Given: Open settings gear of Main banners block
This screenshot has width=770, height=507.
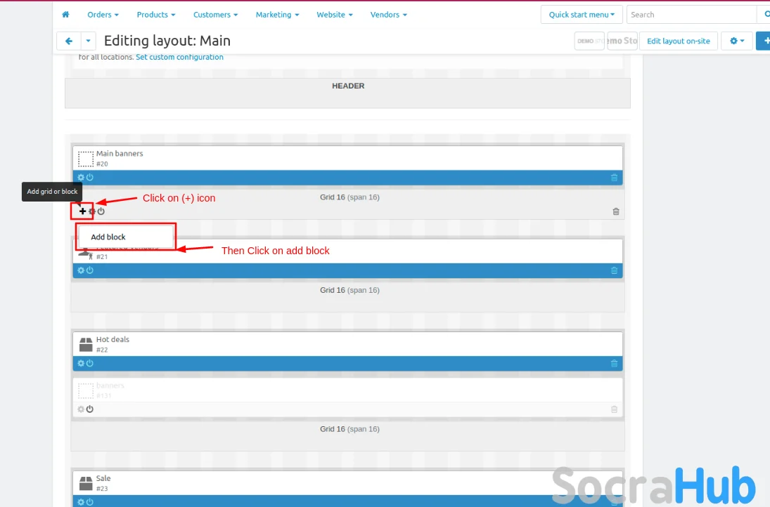Looking at the screenshot, I should coord(81,178).
